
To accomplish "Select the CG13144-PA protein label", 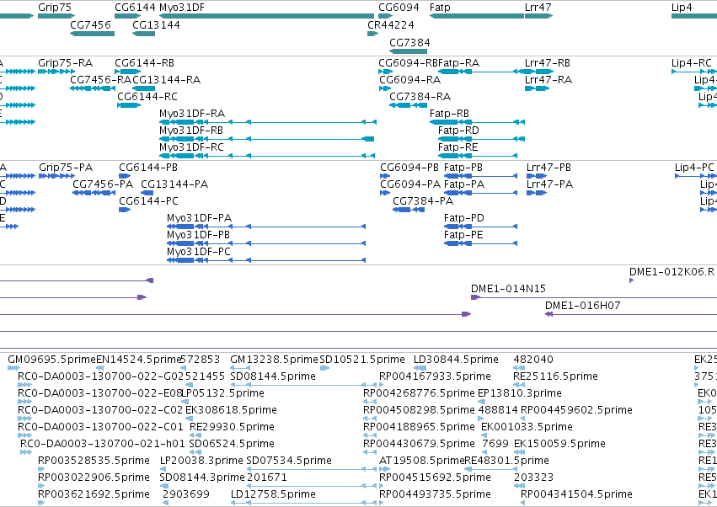I will 174,184.
